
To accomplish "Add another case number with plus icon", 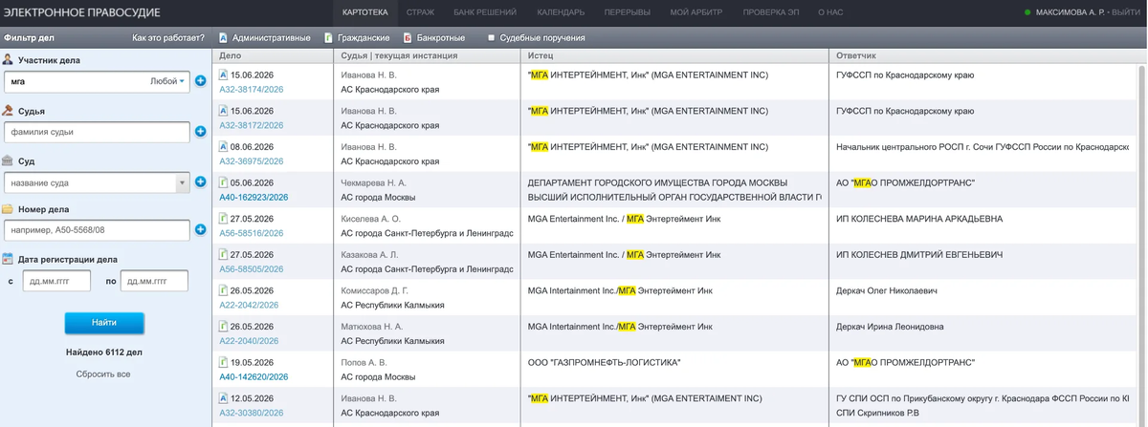I will pos(201,229).
